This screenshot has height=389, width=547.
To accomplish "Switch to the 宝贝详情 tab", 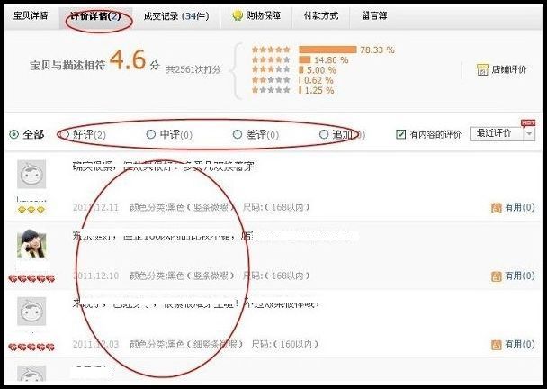I will pyautogui.click(x=31, y=15).
